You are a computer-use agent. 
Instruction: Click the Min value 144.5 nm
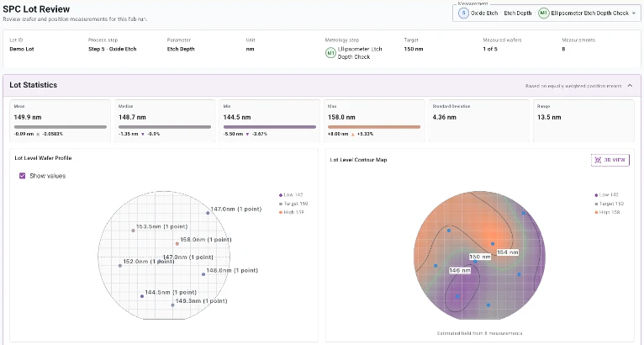pos(237,117)
